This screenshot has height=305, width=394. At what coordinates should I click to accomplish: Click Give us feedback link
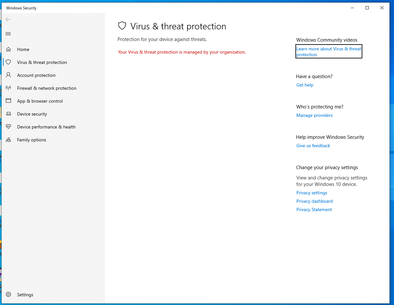pyautogui.click(x=313, y=146)
